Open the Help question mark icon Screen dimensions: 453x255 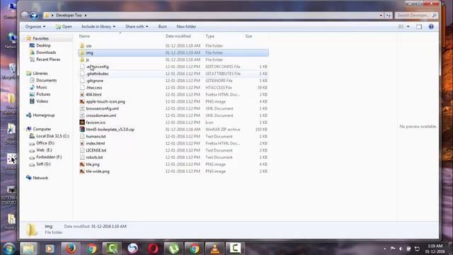tap(431, 27)
